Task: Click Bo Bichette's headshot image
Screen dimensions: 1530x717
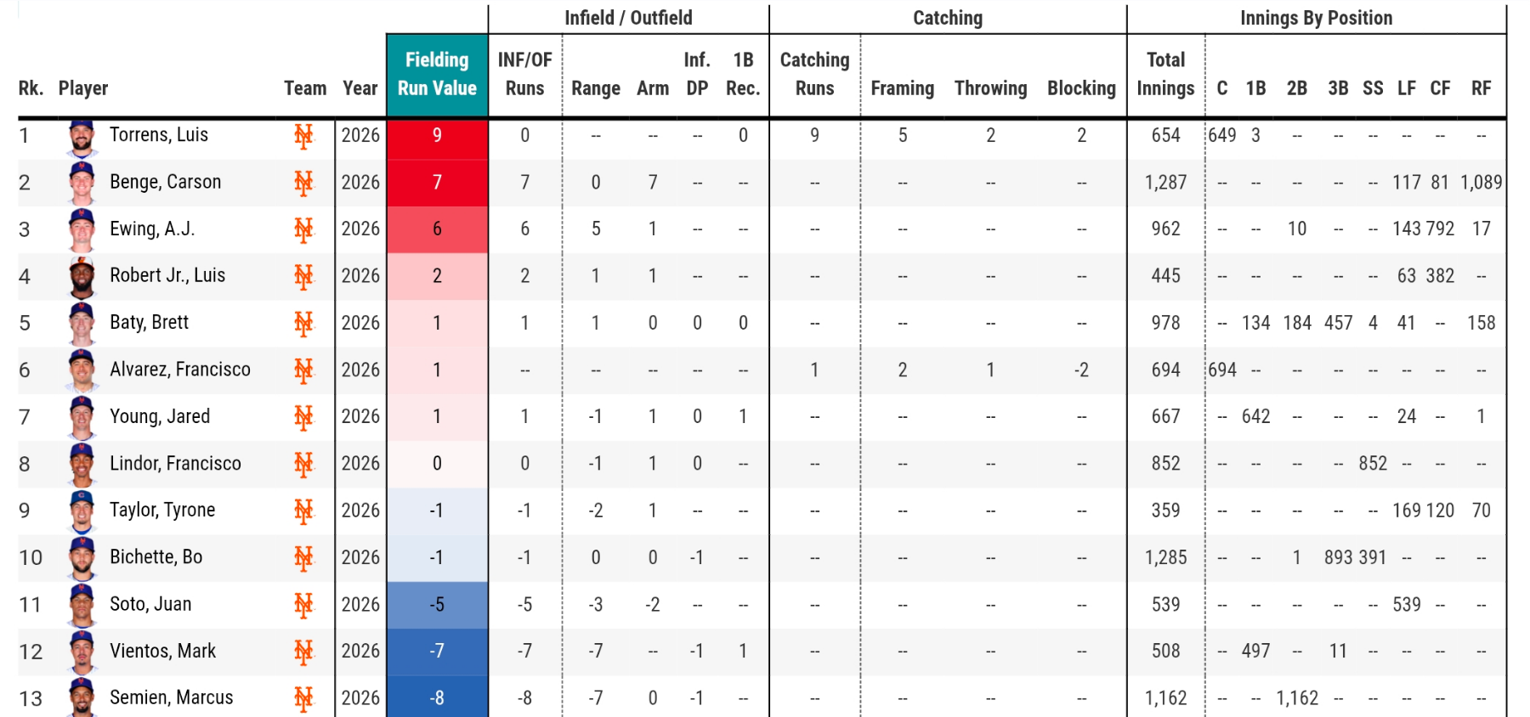Action: [x=82, y=557]
